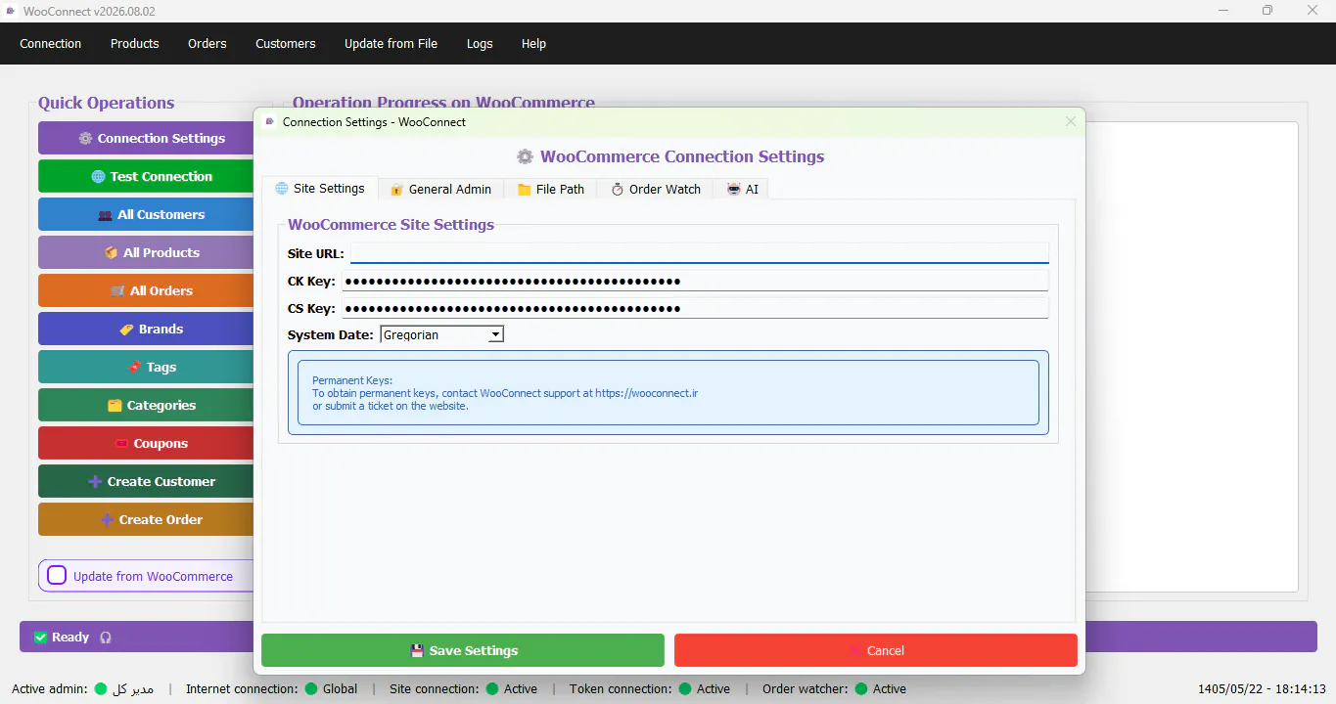Click the globe icon on Site Settings tab
This screenshot has width=1336, height=704.
(282, 189)
